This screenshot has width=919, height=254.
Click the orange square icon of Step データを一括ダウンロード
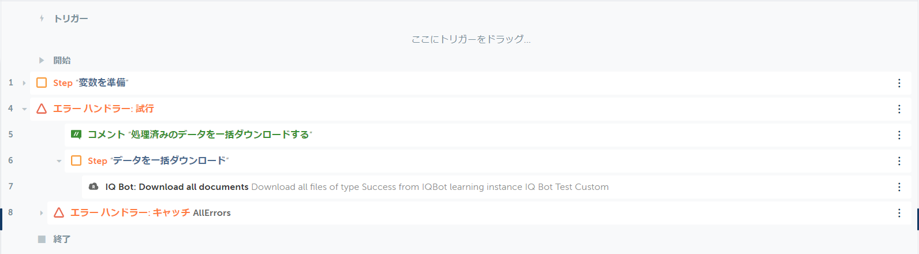tap(76, 160)
